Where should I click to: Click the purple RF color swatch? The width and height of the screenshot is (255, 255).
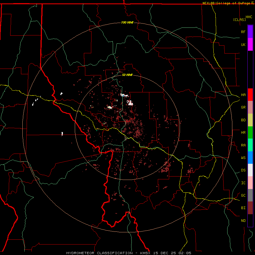pyautogui.click(x=250, y=32)
